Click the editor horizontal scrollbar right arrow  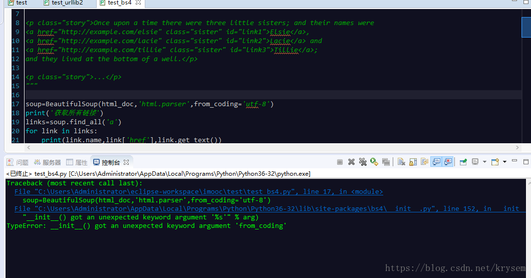pos(517,148)
